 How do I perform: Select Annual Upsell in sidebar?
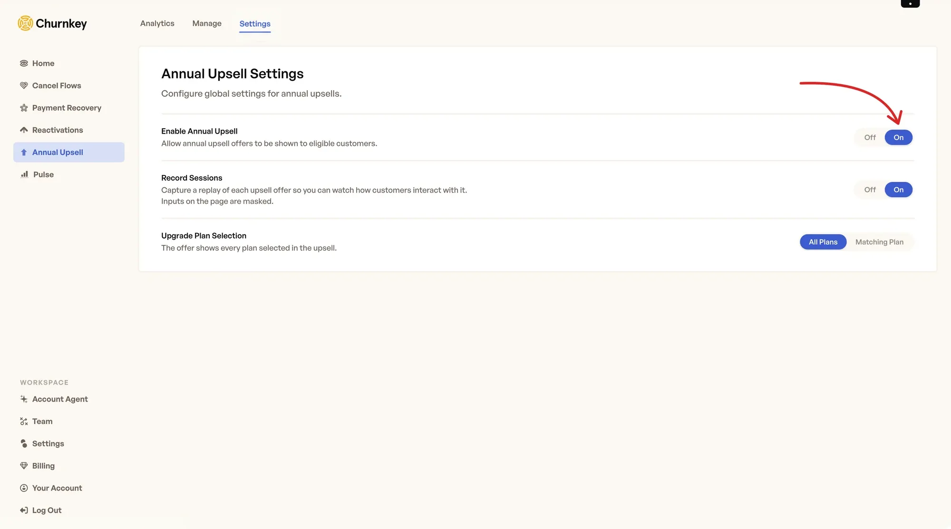pos(69,152)
